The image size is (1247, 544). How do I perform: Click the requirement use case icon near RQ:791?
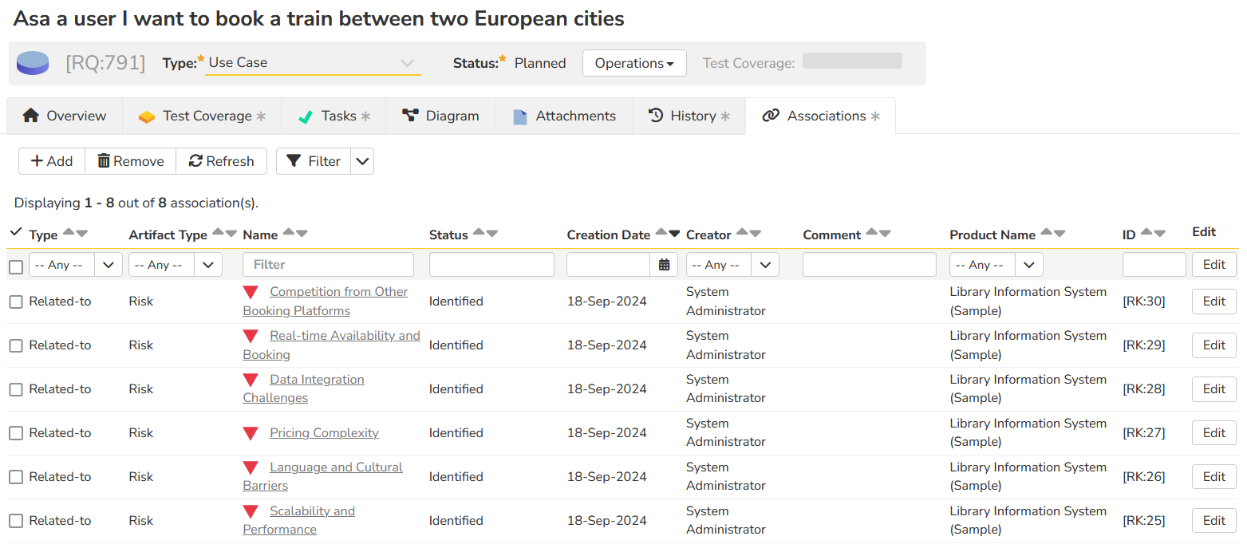coord(33,63)
